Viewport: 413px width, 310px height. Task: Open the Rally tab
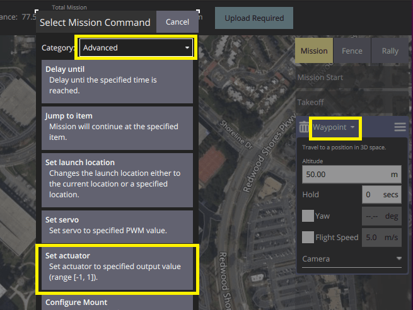390,51
